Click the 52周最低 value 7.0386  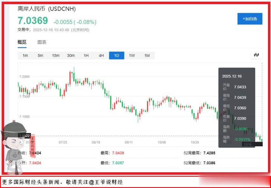click(x=209, y=163)
